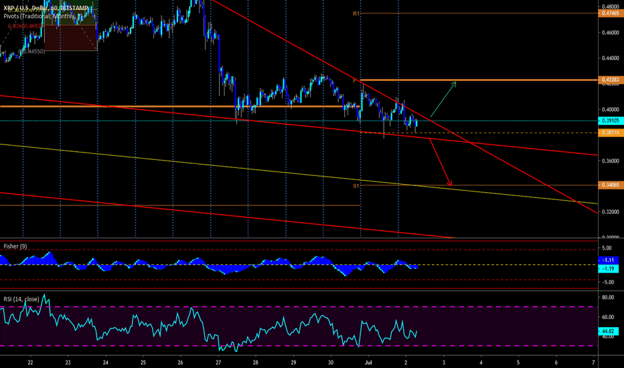Click the 44.82 RSI value label

(609, 331)
